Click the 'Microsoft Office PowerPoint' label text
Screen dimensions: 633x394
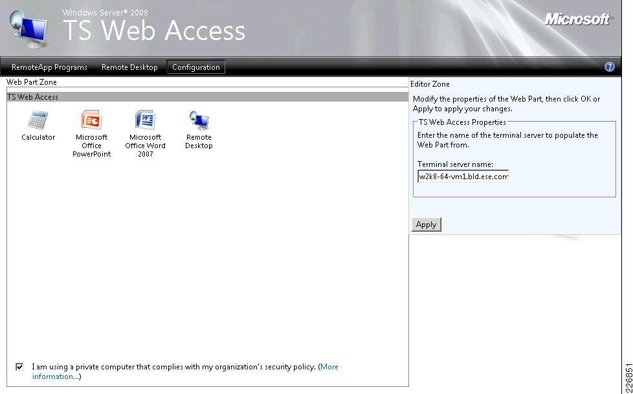tap(92, 146)
